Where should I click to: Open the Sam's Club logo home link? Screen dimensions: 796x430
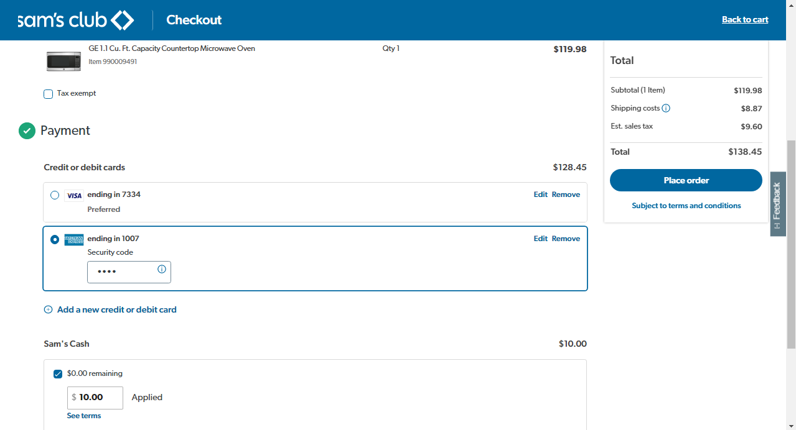pos(75,20)
